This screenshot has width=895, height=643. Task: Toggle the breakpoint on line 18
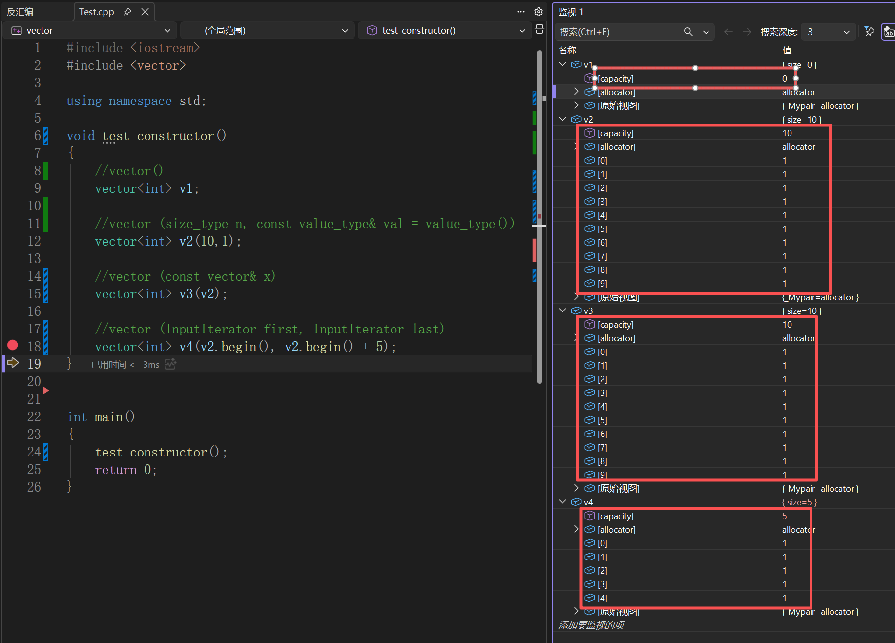[13, 345]
